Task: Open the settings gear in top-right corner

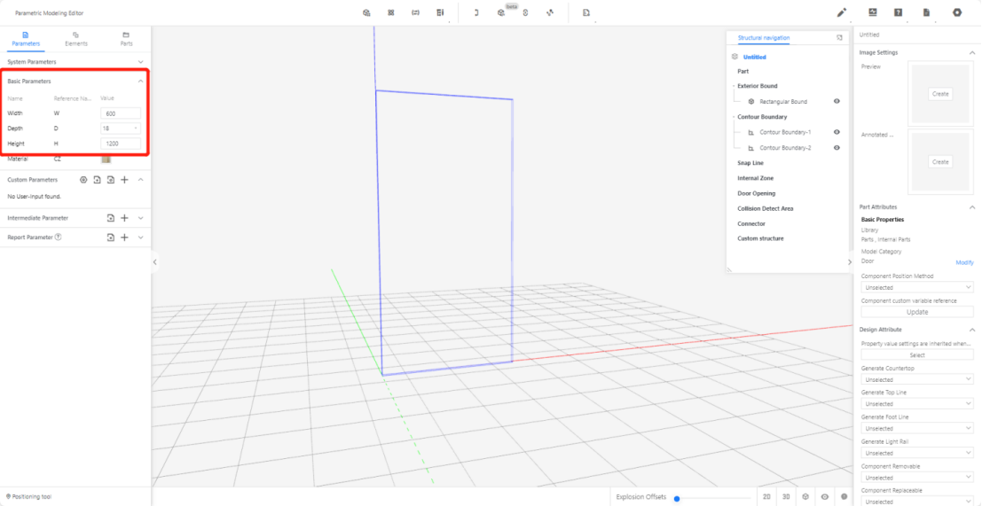Action: click(x=957, y=12)
